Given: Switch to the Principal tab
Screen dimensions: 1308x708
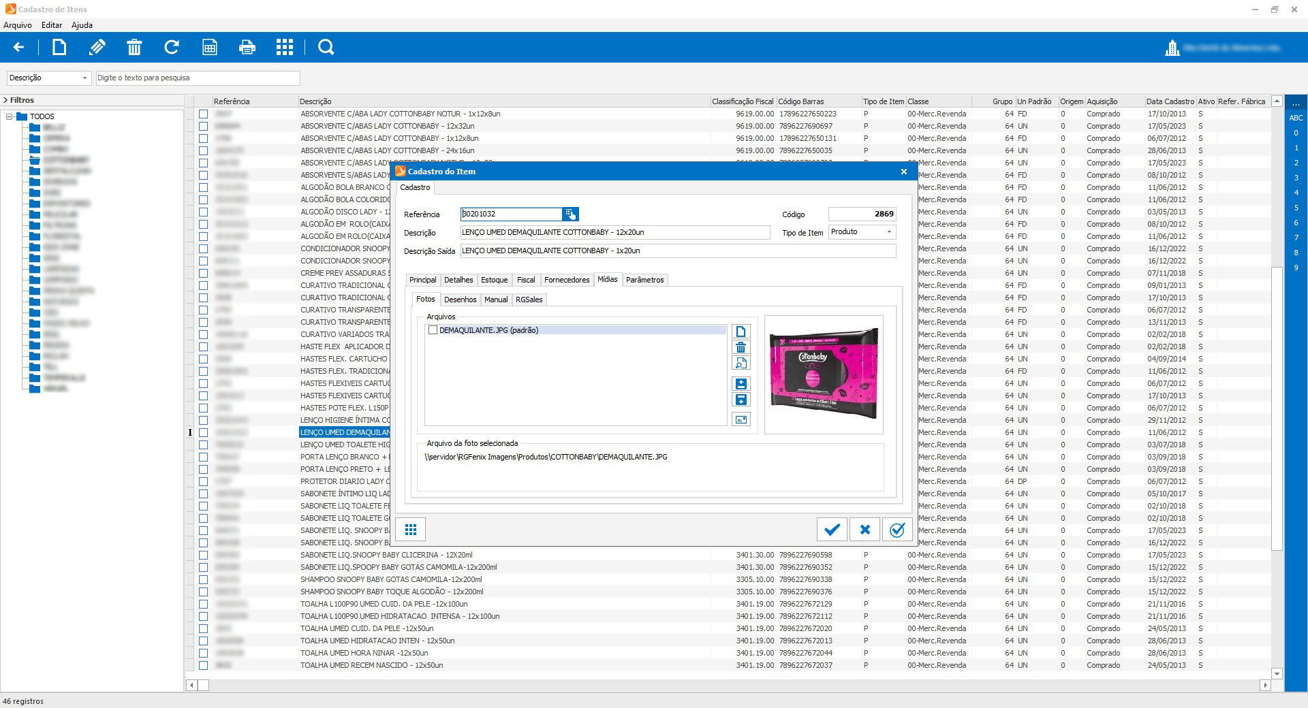Looking at the screenshot, I should coord(422,280).
